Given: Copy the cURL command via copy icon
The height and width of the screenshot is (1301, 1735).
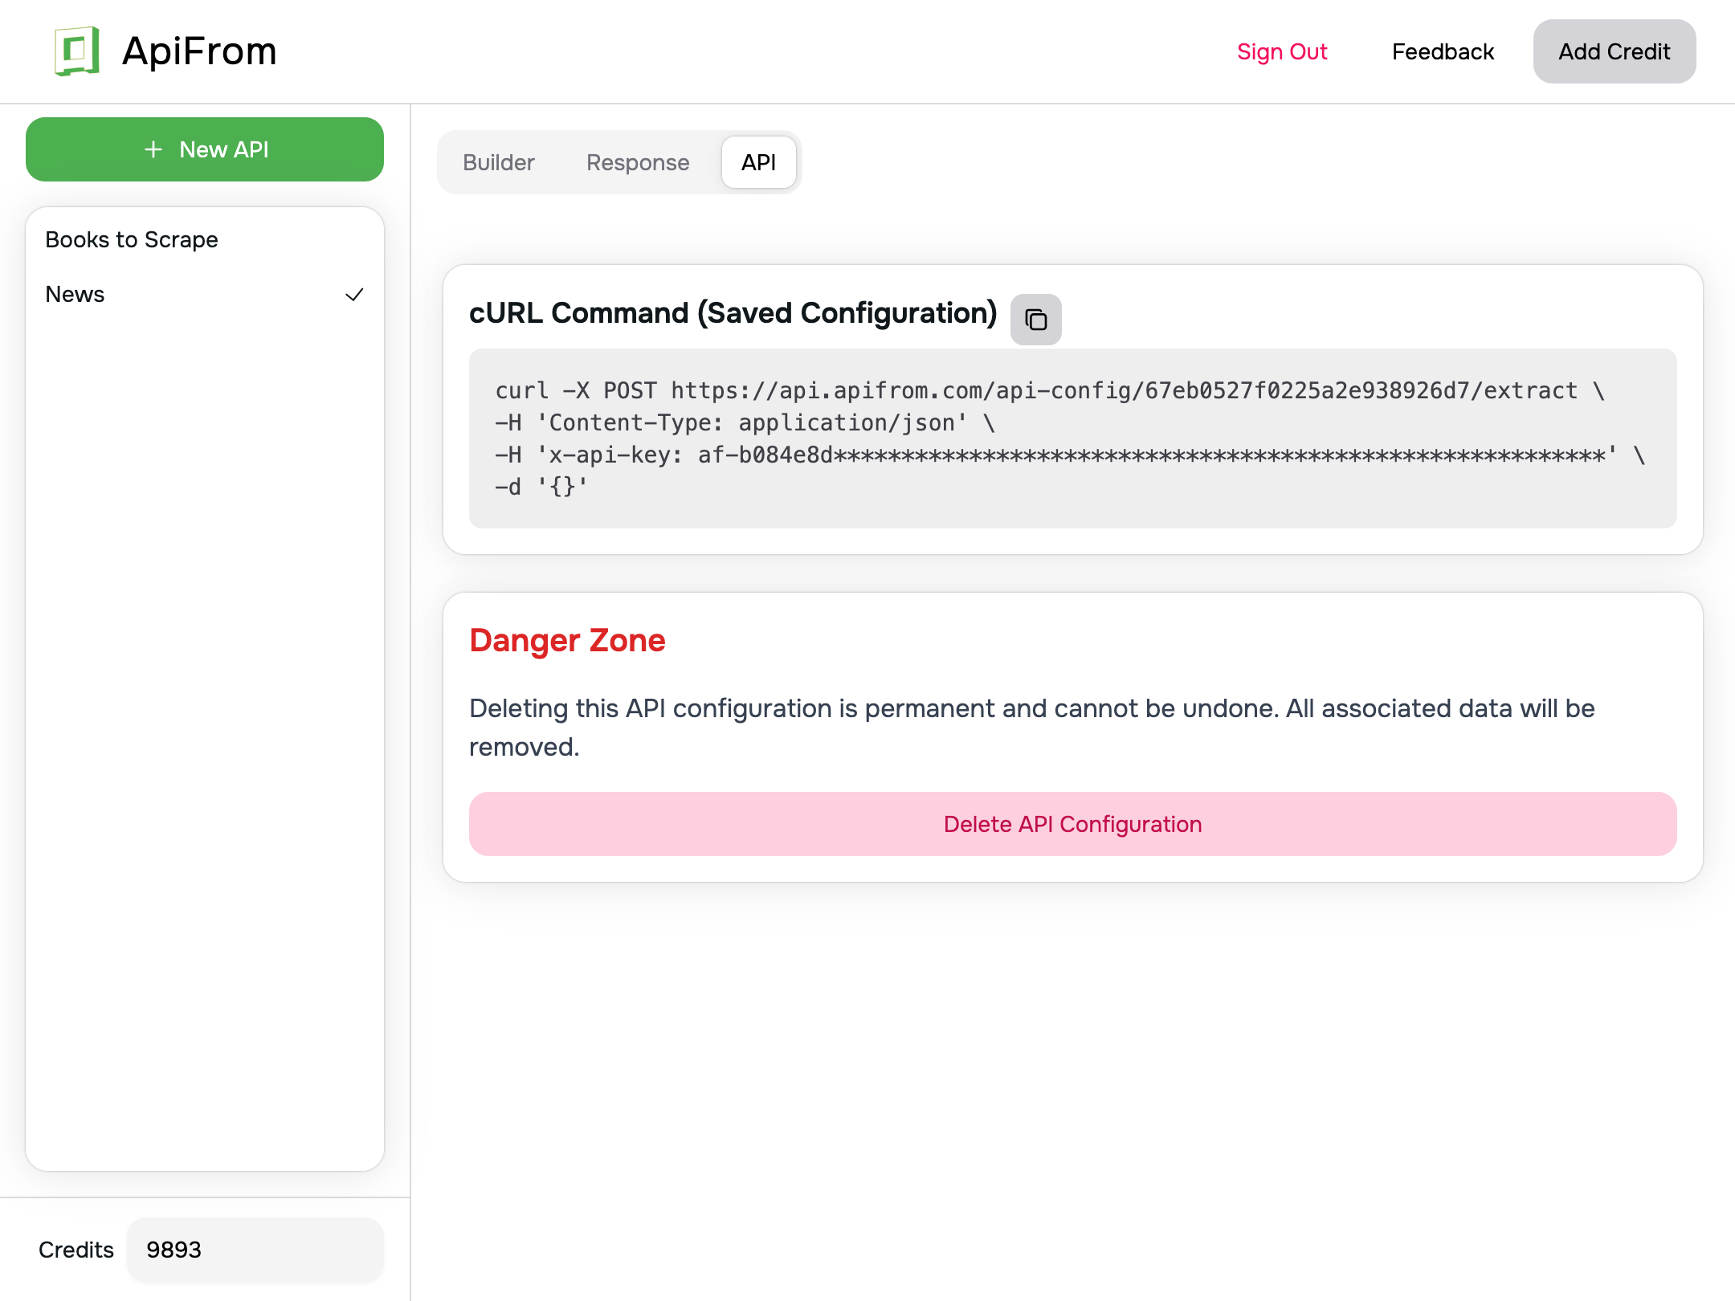Looking at the screenshot, I should (1036, 320).
